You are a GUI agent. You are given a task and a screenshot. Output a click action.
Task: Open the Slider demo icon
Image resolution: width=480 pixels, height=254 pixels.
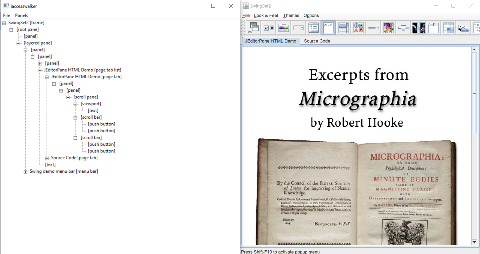(403, 28)
